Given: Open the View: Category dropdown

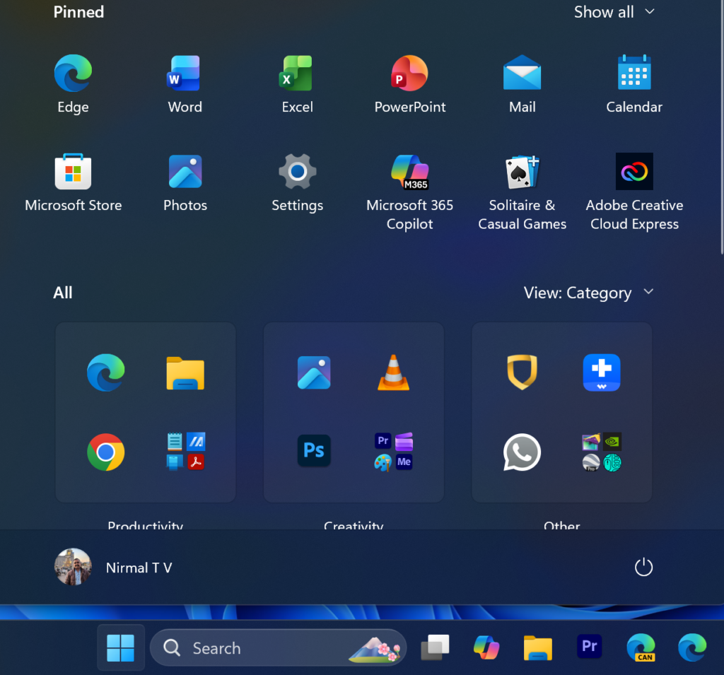Looking at the screenshot, I should coord(588,293).
